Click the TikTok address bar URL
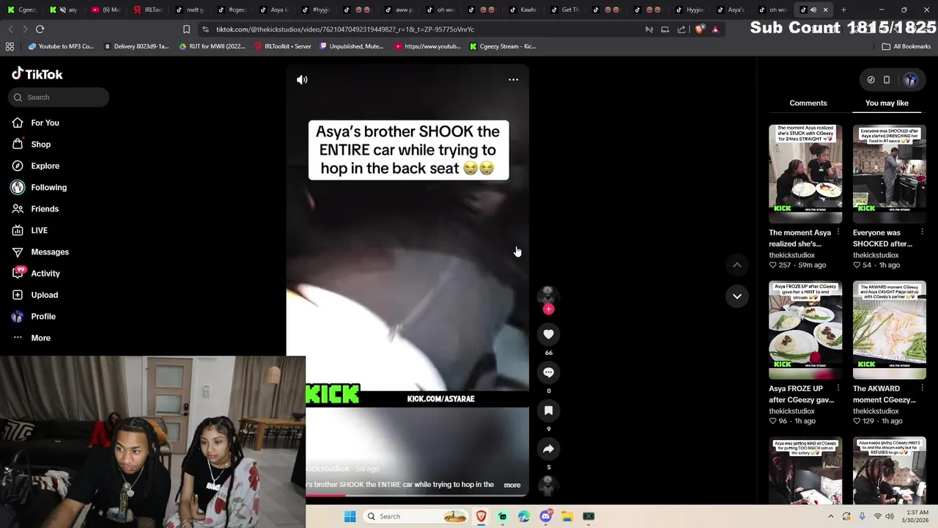 point(345,29)
